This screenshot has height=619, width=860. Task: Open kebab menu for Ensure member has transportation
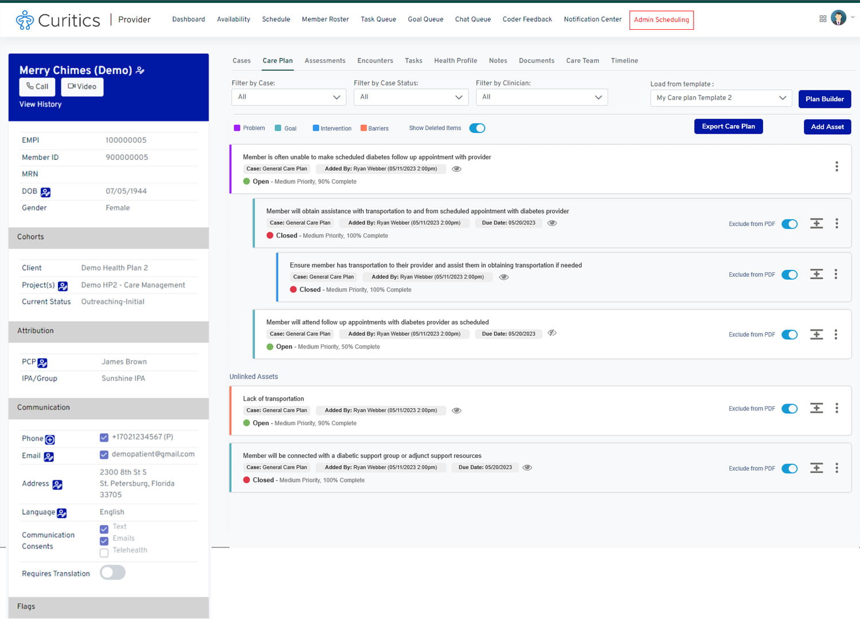click(x=836, y=274)
